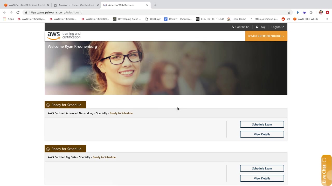Click the red update arrow icon
The height and width of the screenshot is (186, 332).
(x=327, y=12)
